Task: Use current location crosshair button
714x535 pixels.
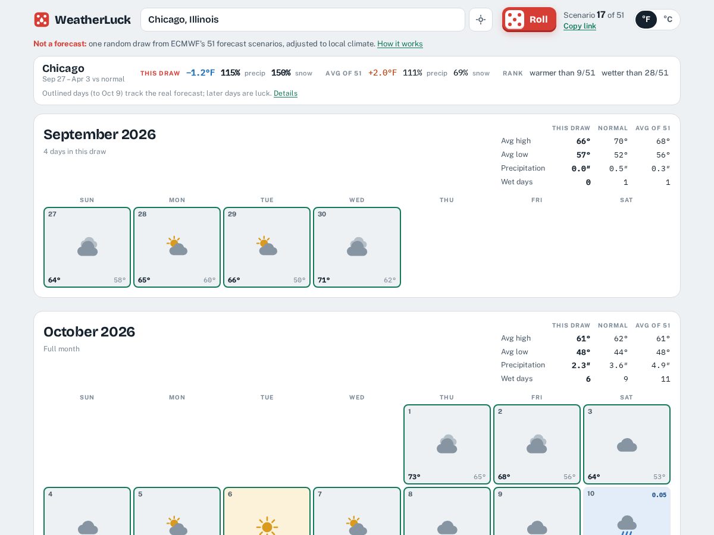Action: point(481,20)
